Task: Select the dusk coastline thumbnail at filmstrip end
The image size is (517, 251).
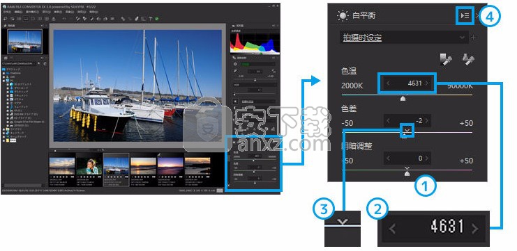Action: pos(197,165)
